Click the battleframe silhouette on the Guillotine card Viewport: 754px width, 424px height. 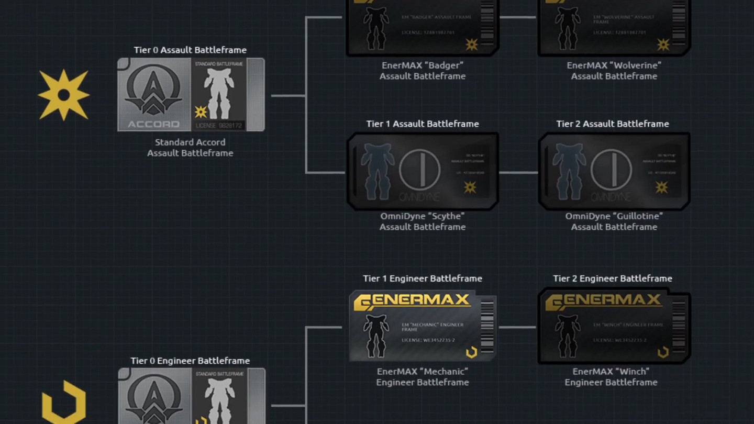point(568,171)
